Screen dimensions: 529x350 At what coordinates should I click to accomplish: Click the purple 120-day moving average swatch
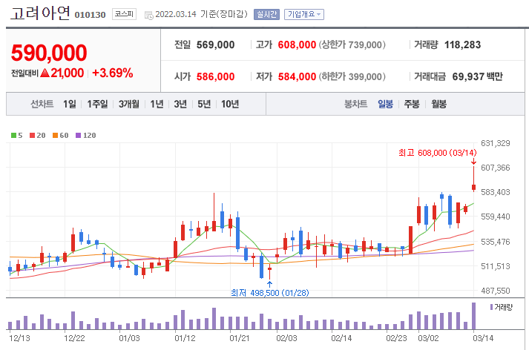[x=78, y=135]
